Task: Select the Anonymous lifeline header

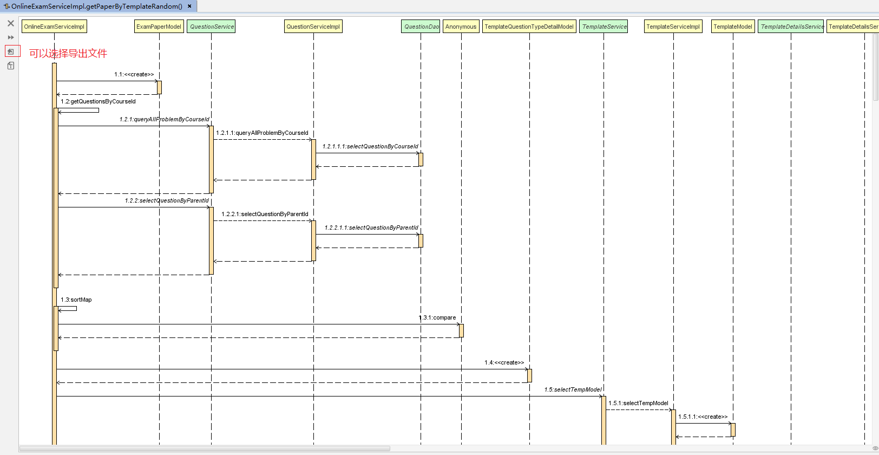Action: (461, 27)
